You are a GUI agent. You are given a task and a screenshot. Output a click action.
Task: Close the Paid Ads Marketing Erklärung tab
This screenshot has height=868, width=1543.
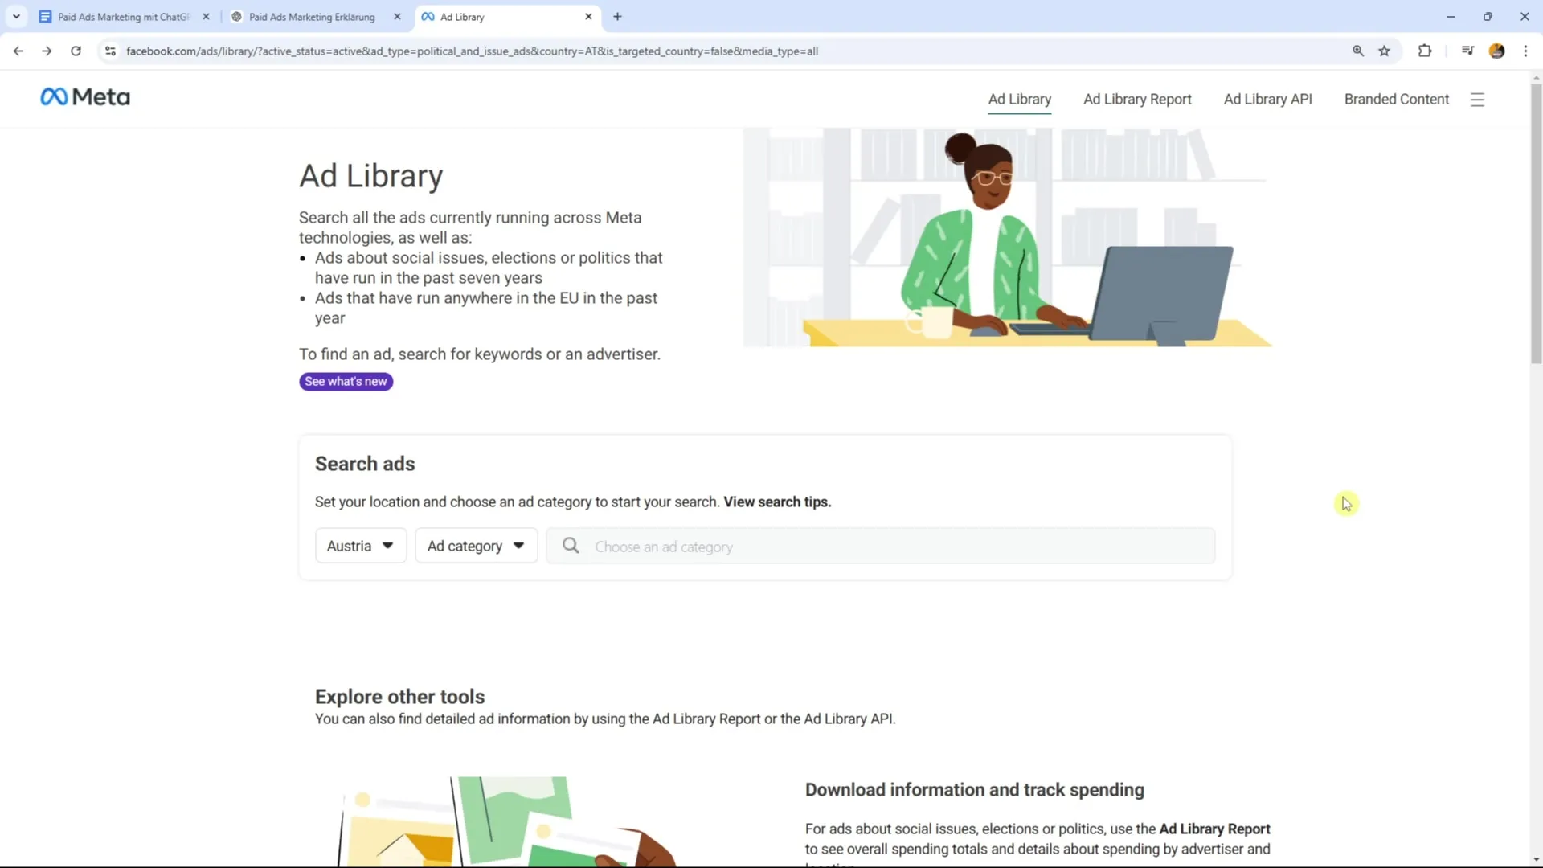pos(397,16)
